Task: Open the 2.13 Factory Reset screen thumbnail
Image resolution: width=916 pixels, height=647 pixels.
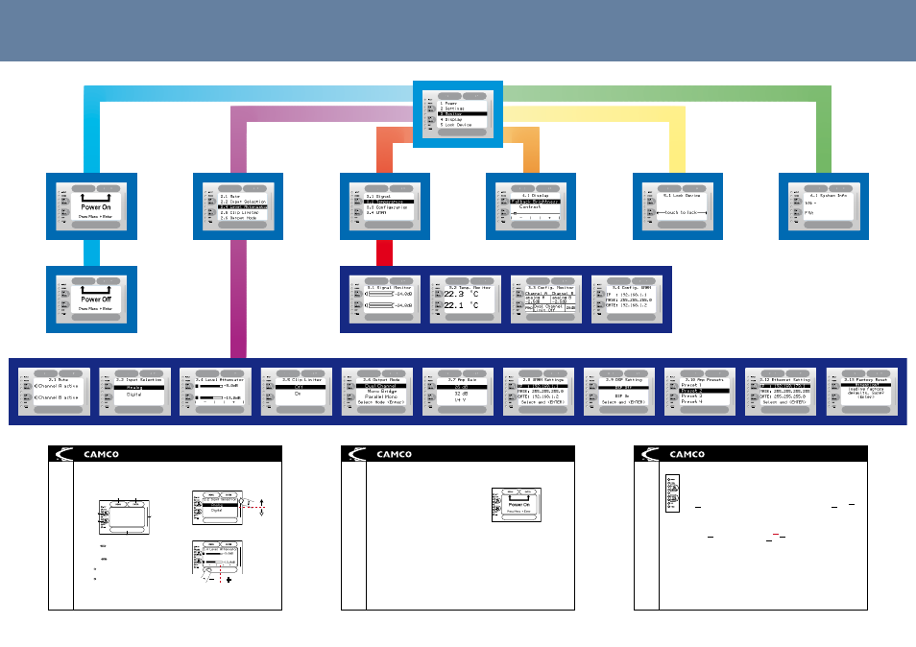Action: click(x=861, y=392)
